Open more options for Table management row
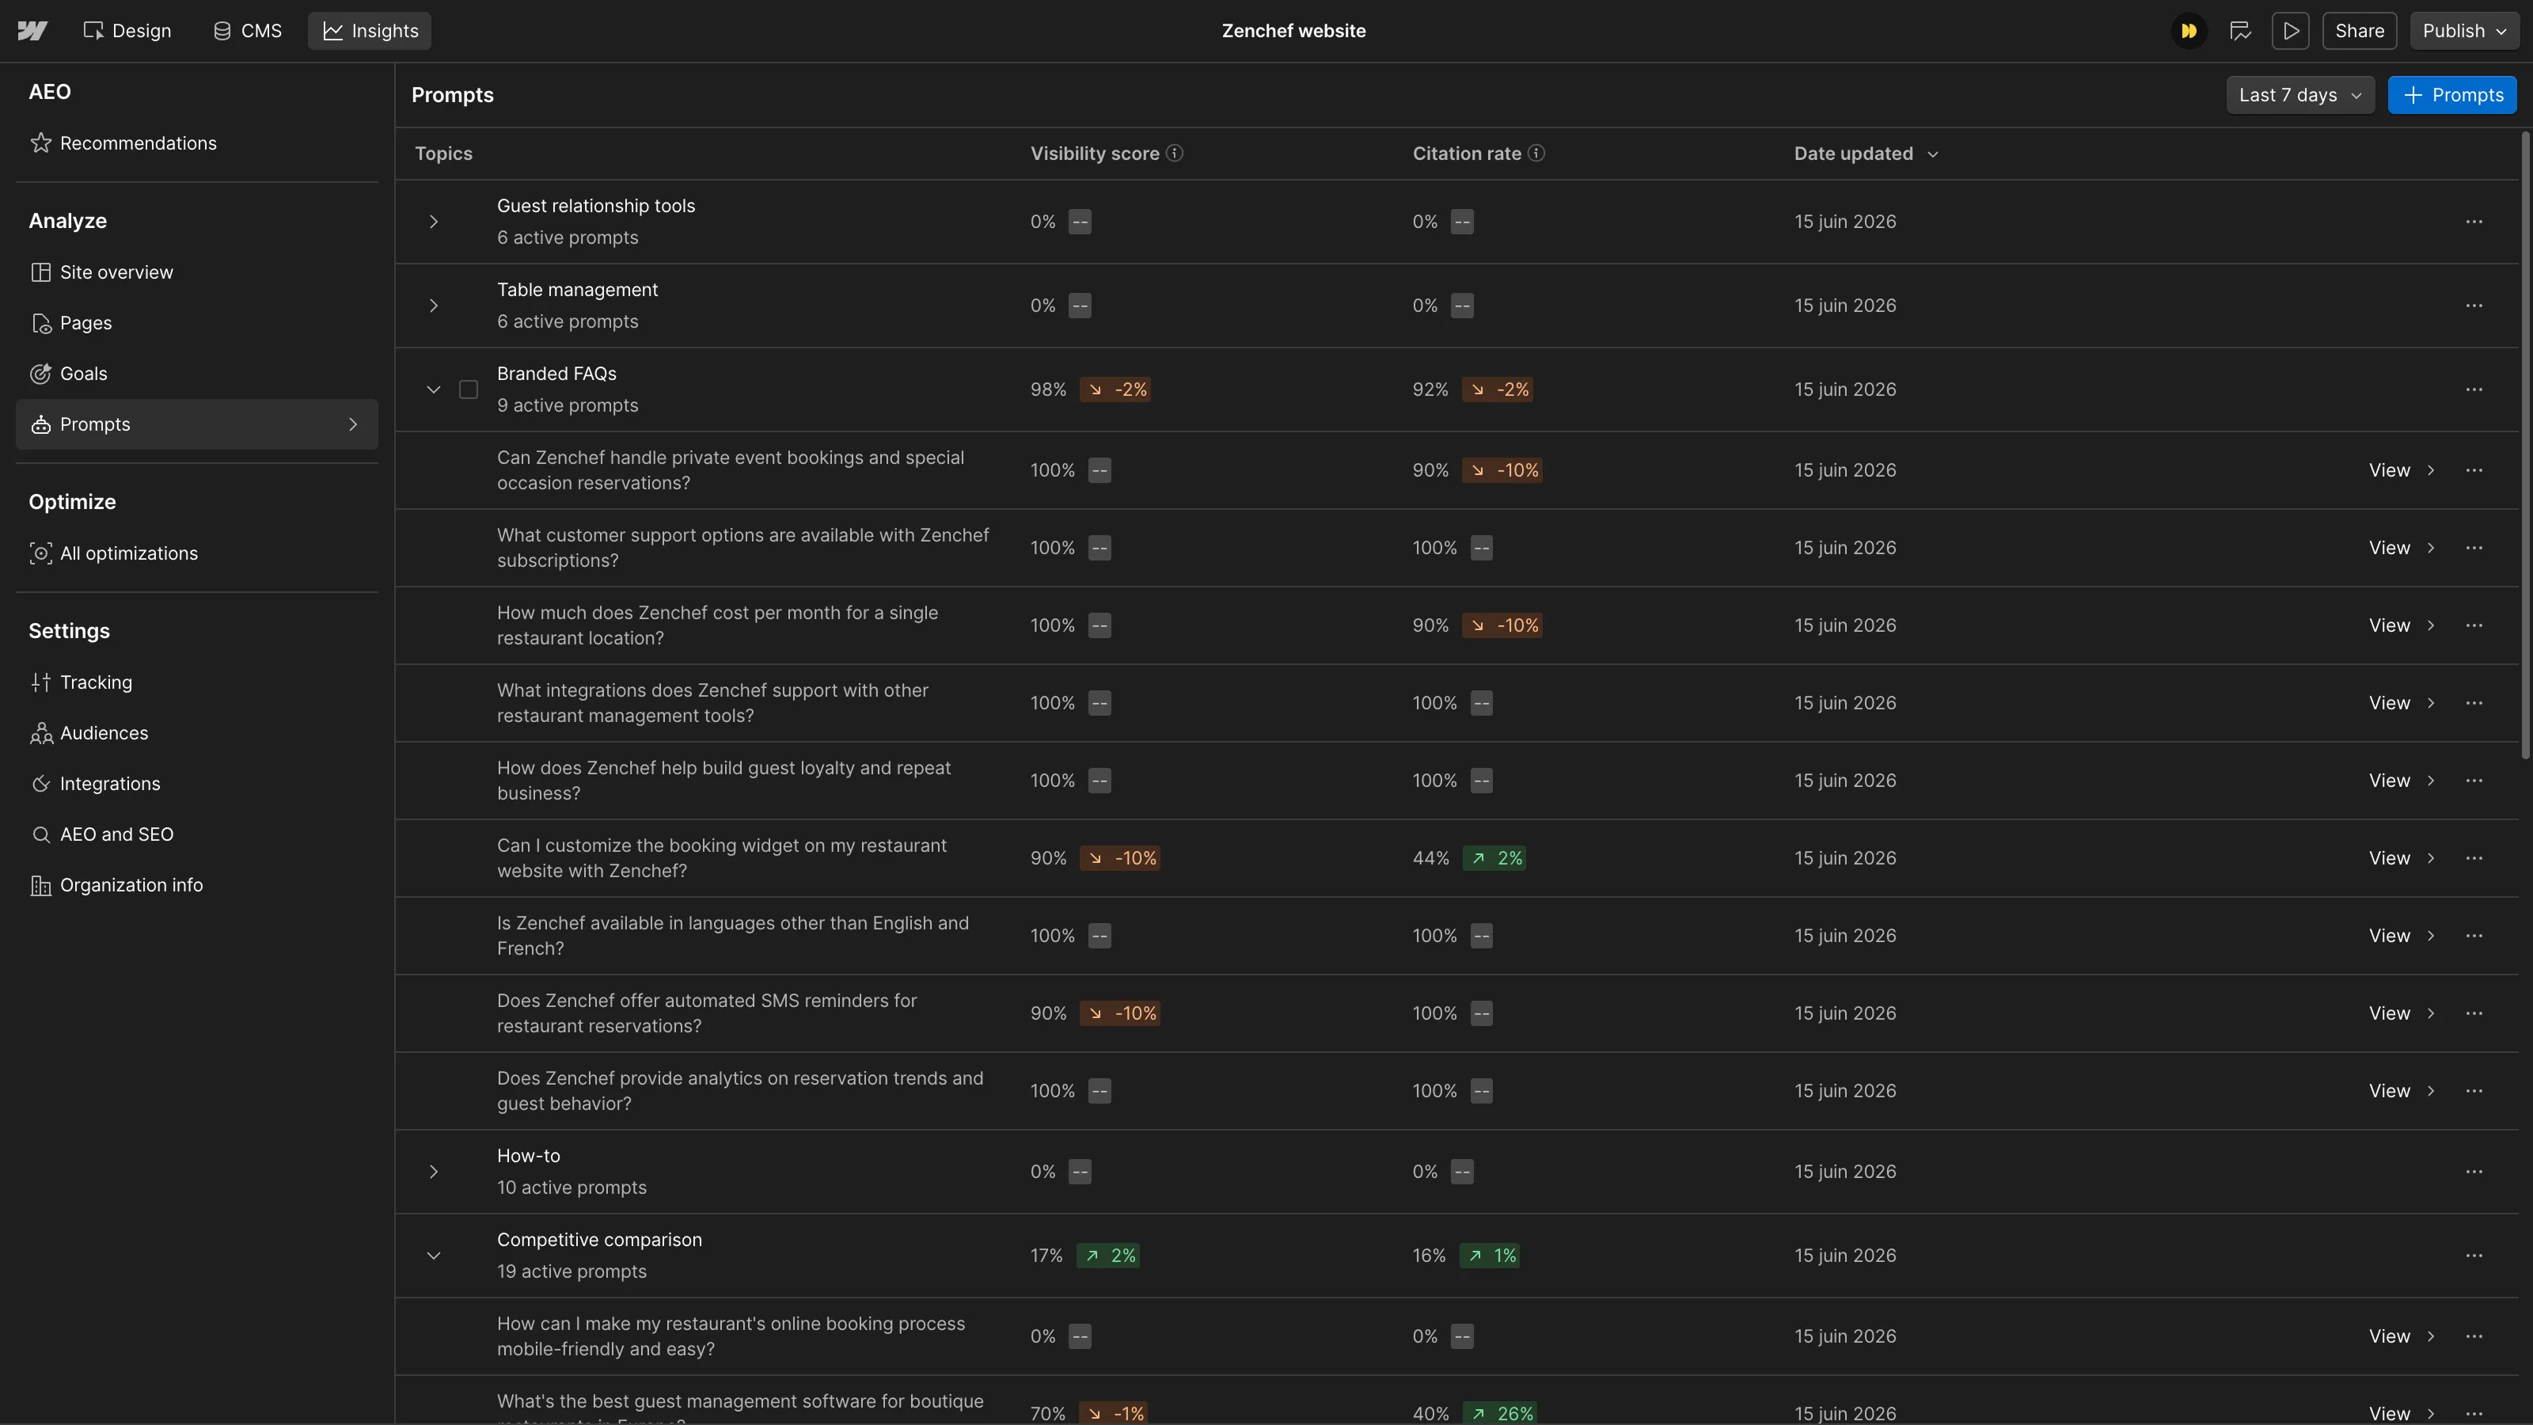The image size is (2533, 1425). 2474,306
